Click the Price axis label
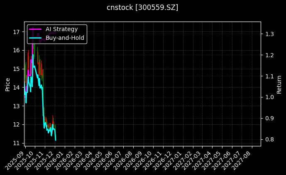The image size is (286, 175). [7, 83]
